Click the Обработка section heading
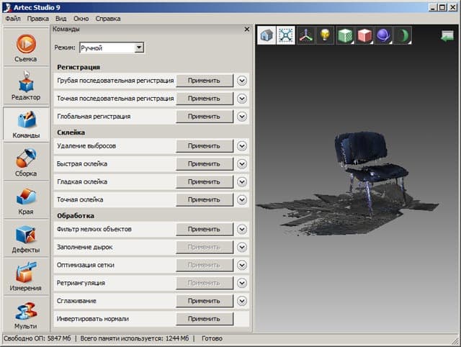 [x=76, y=216]
